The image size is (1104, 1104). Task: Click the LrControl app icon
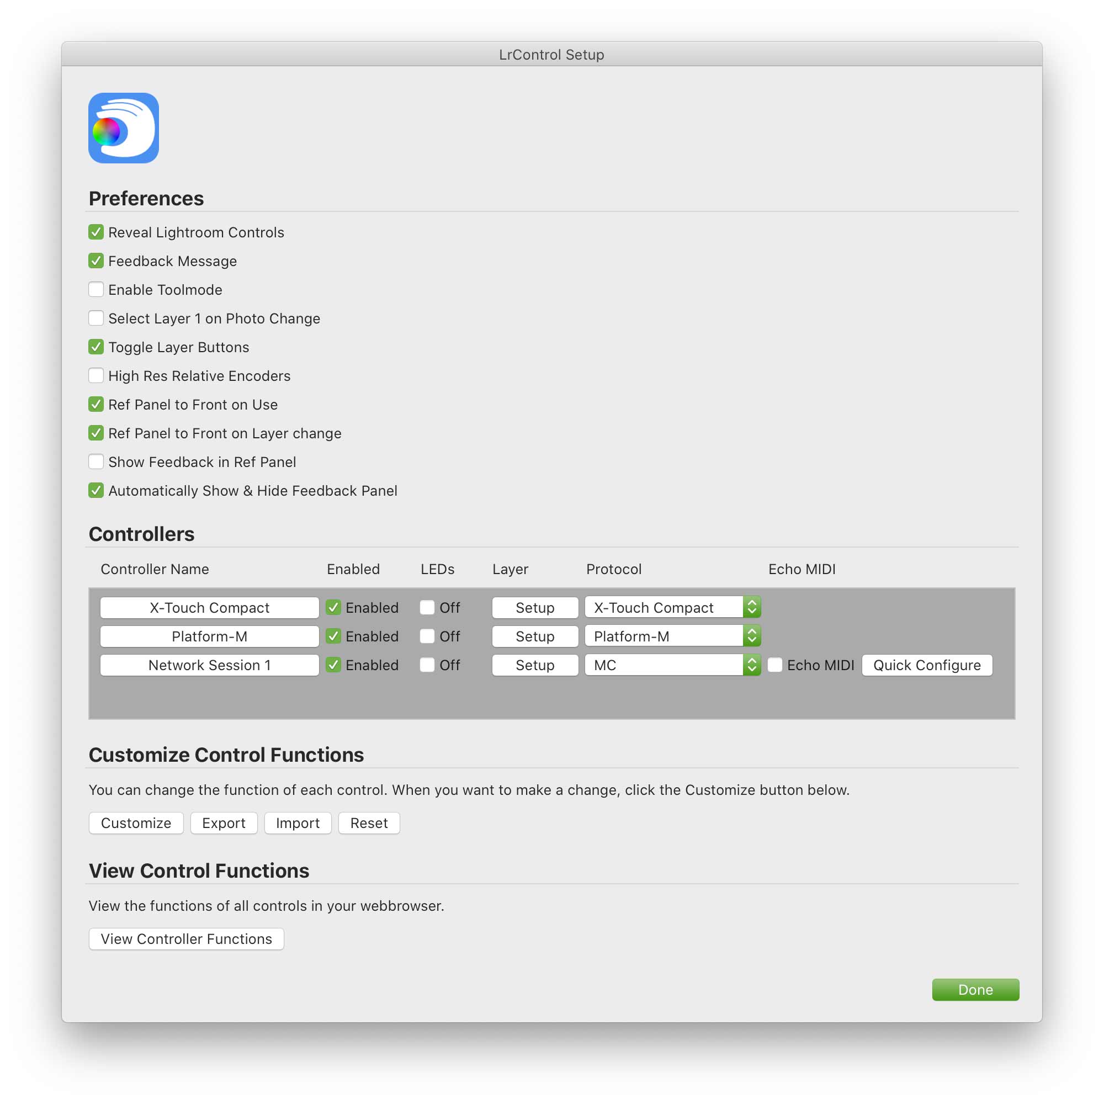pyautogui.click(x=123, y=128)
